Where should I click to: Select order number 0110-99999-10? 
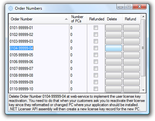(x=21, y=89)
